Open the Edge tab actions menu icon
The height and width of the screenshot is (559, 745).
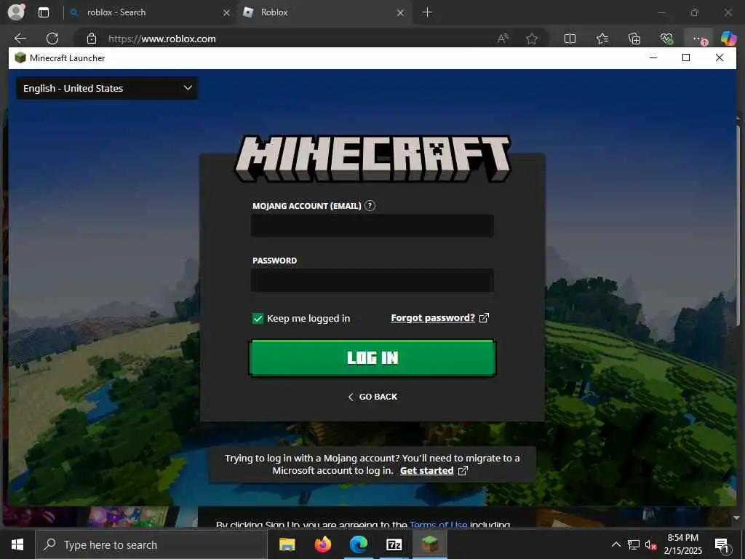44,12
